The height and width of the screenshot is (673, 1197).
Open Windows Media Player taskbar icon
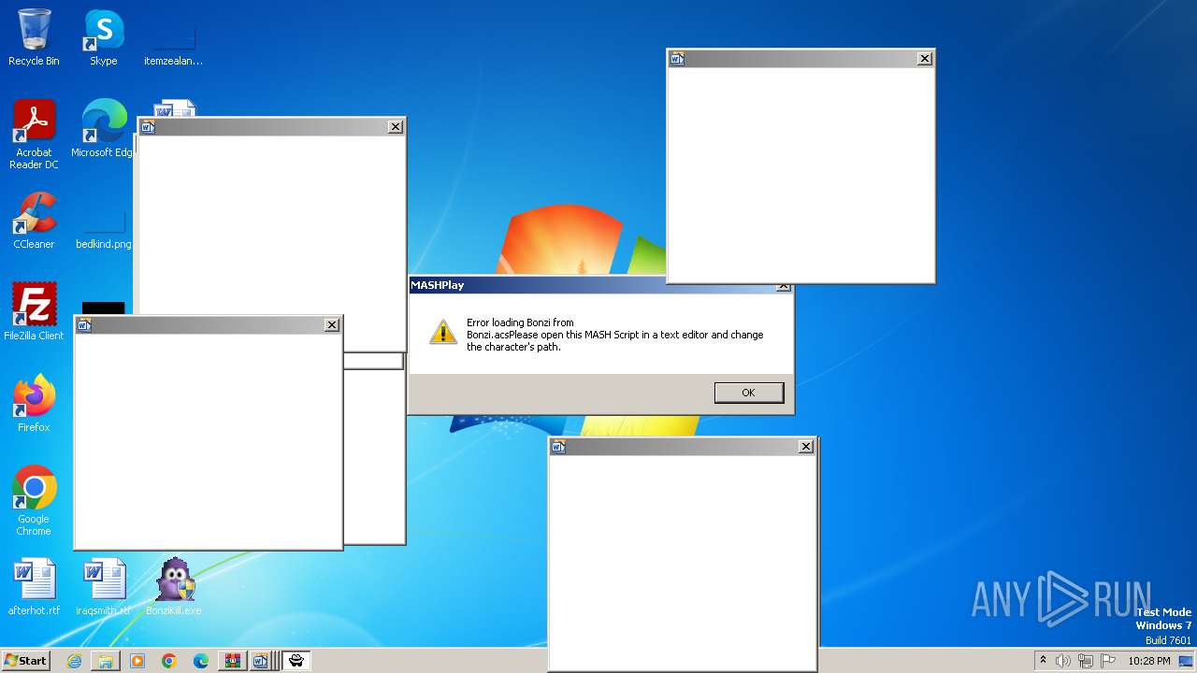click(x=137, y=661)
